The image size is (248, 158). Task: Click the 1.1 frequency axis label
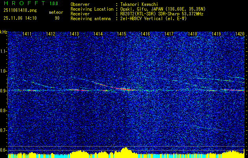(4, 51)
